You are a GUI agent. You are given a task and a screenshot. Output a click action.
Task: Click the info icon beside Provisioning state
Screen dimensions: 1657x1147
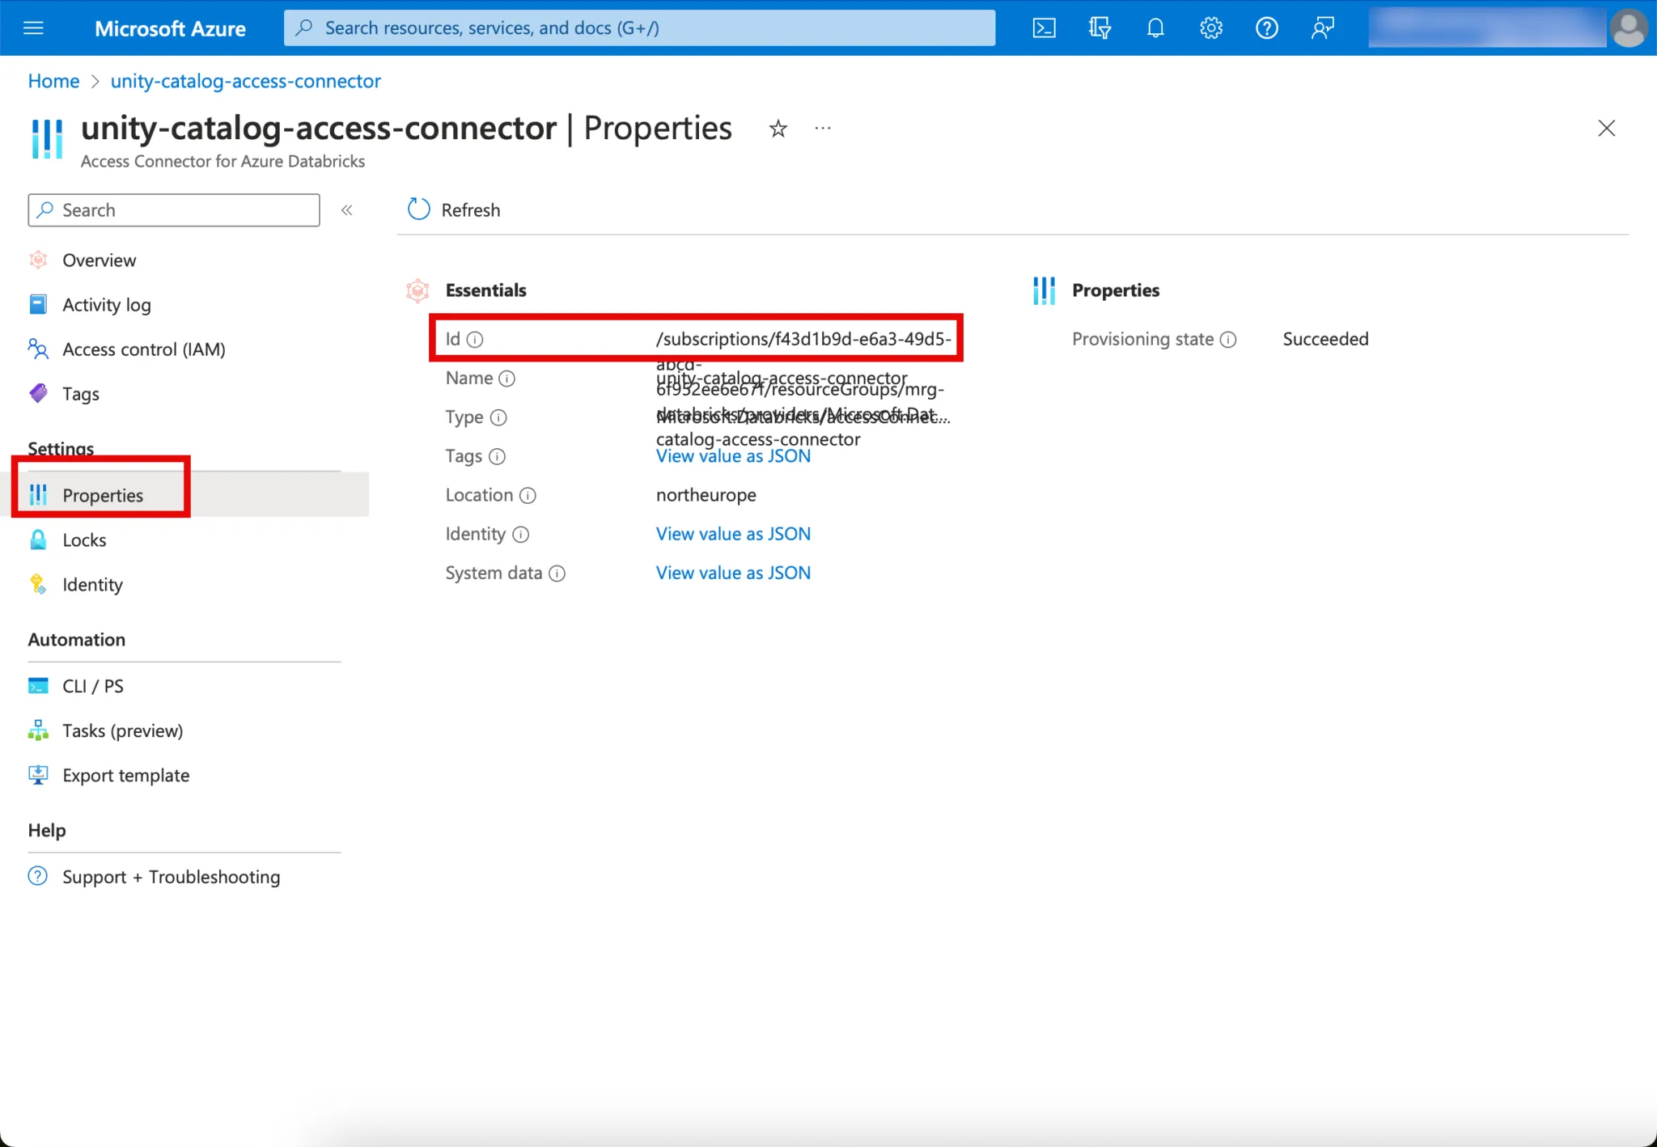(1228, 340)
